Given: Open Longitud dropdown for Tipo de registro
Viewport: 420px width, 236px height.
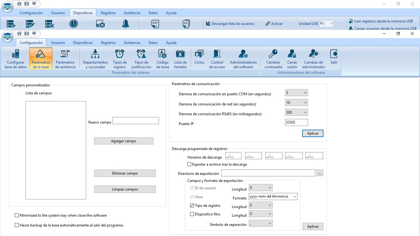Looking at the screenshot, I should [260, 205].
